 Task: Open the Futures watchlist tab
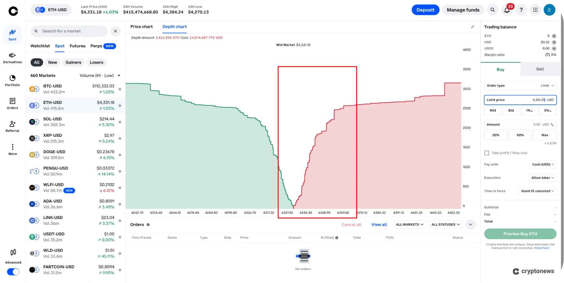77,46
